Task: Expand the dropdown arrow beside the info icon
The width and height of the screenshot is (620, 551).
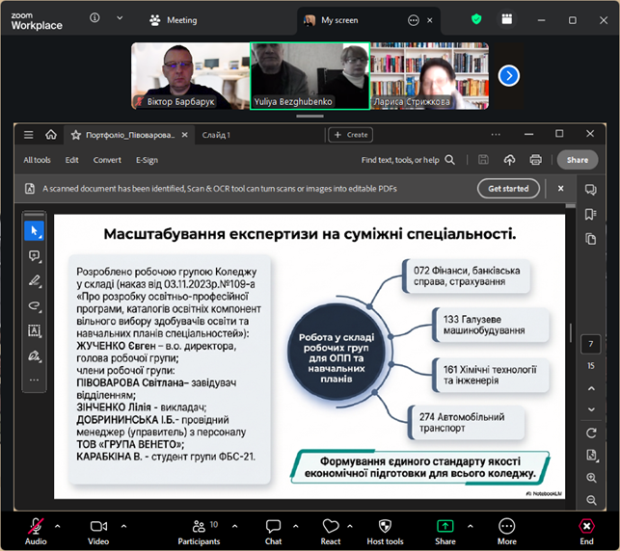Action: pyautogui.click(x=120, y=18)
